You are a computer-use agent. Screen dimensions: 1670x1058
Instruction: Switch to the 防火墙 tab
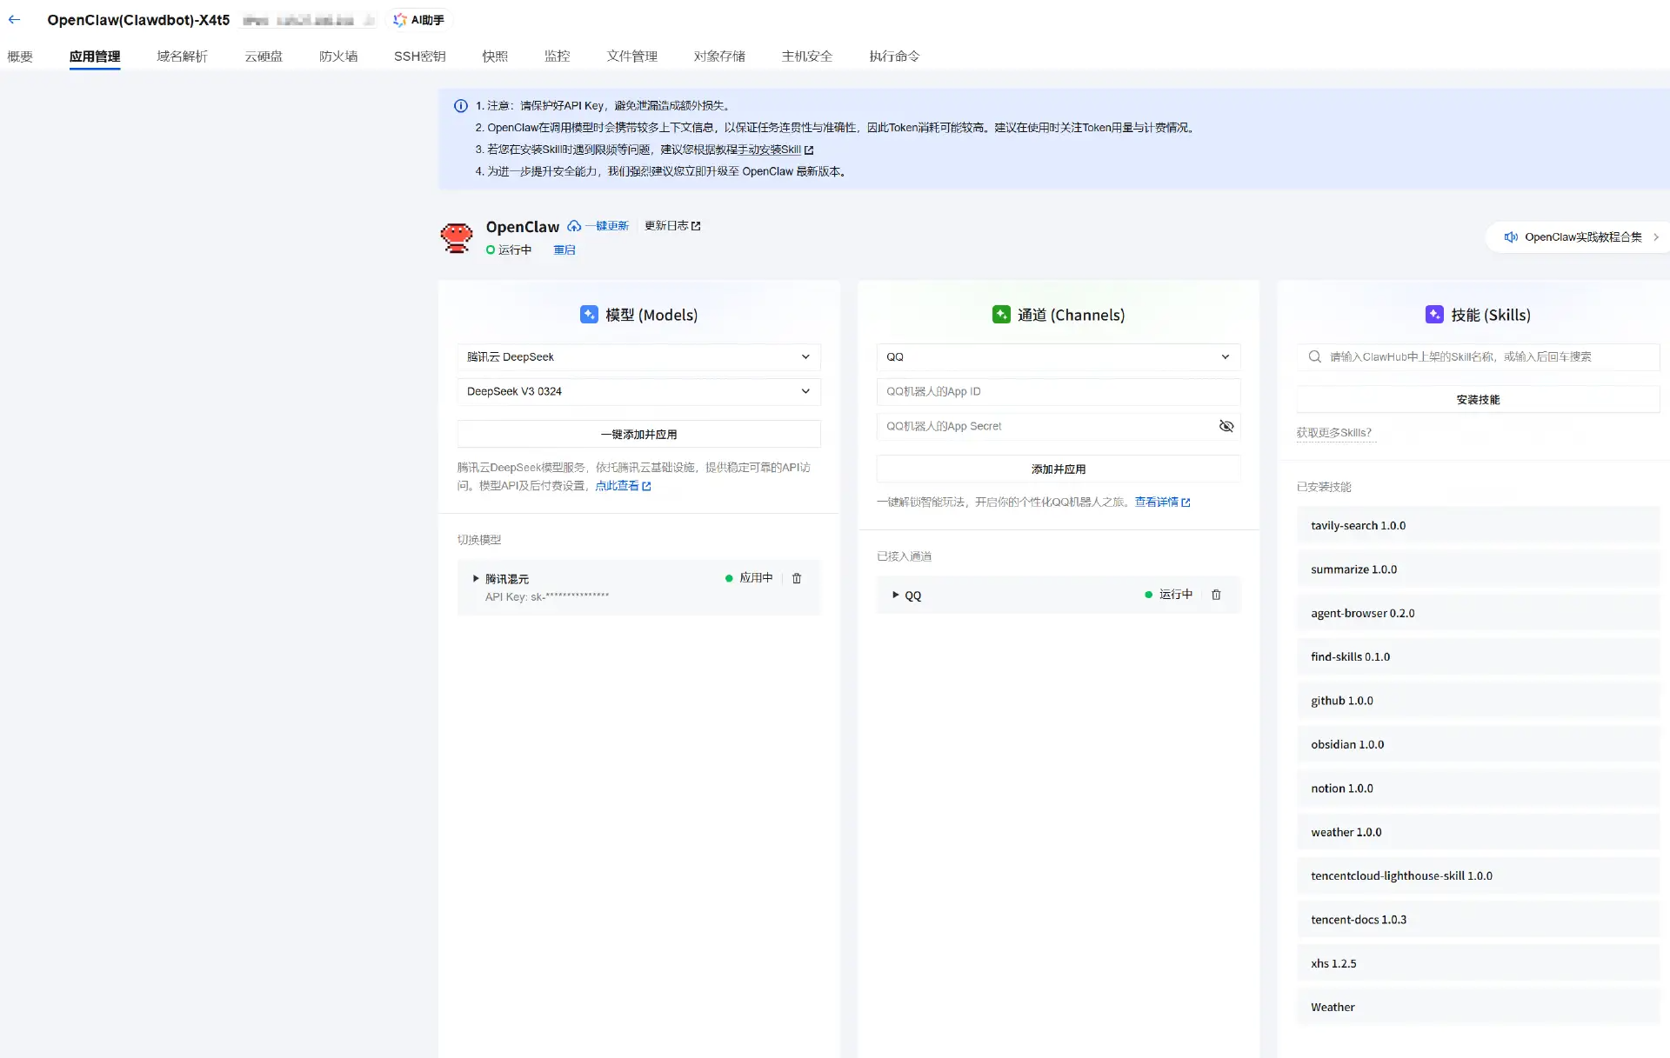point(338,57)
